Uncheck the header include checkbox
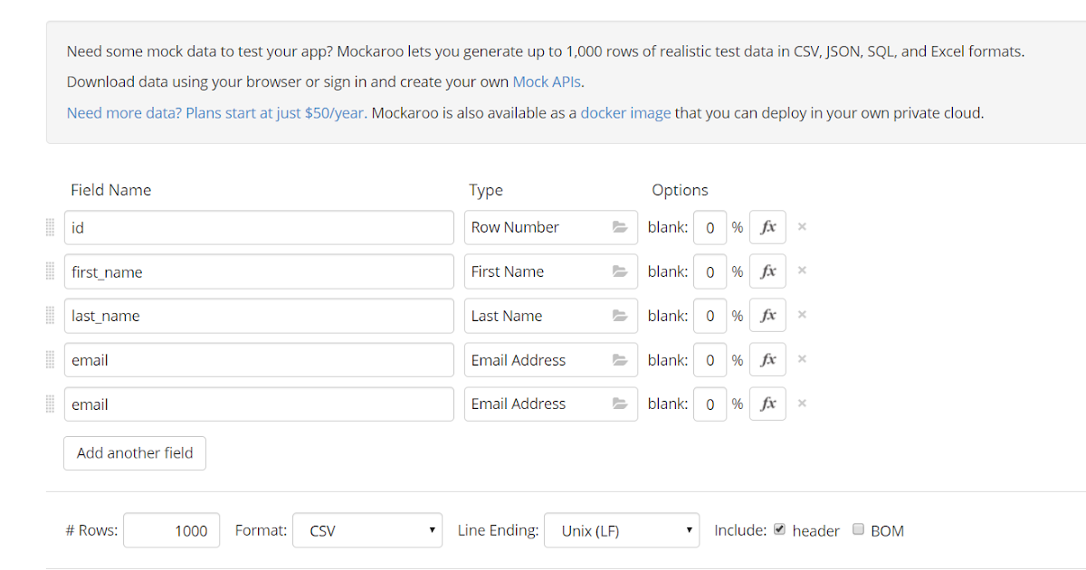This screenshot has width=1086, height=570. click(x=780, y=530)
